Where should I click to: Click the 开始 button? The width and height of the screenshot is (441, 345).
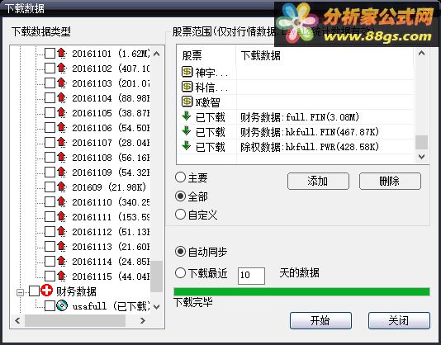point(320,320)
